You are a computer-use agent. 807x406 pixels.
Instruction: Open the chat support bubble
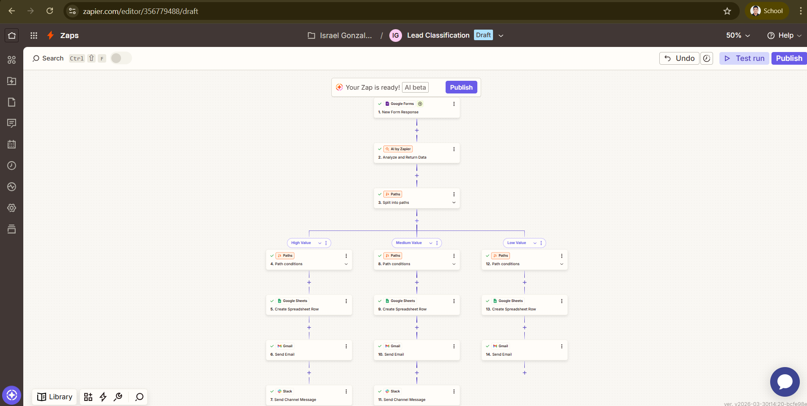[784, 382]
